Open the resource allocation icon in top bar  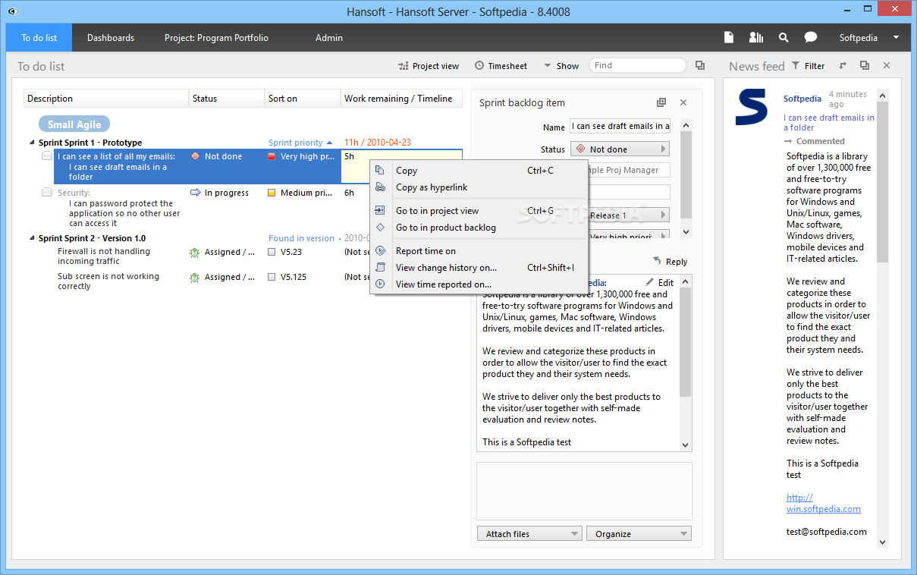[x=756, y=37]
